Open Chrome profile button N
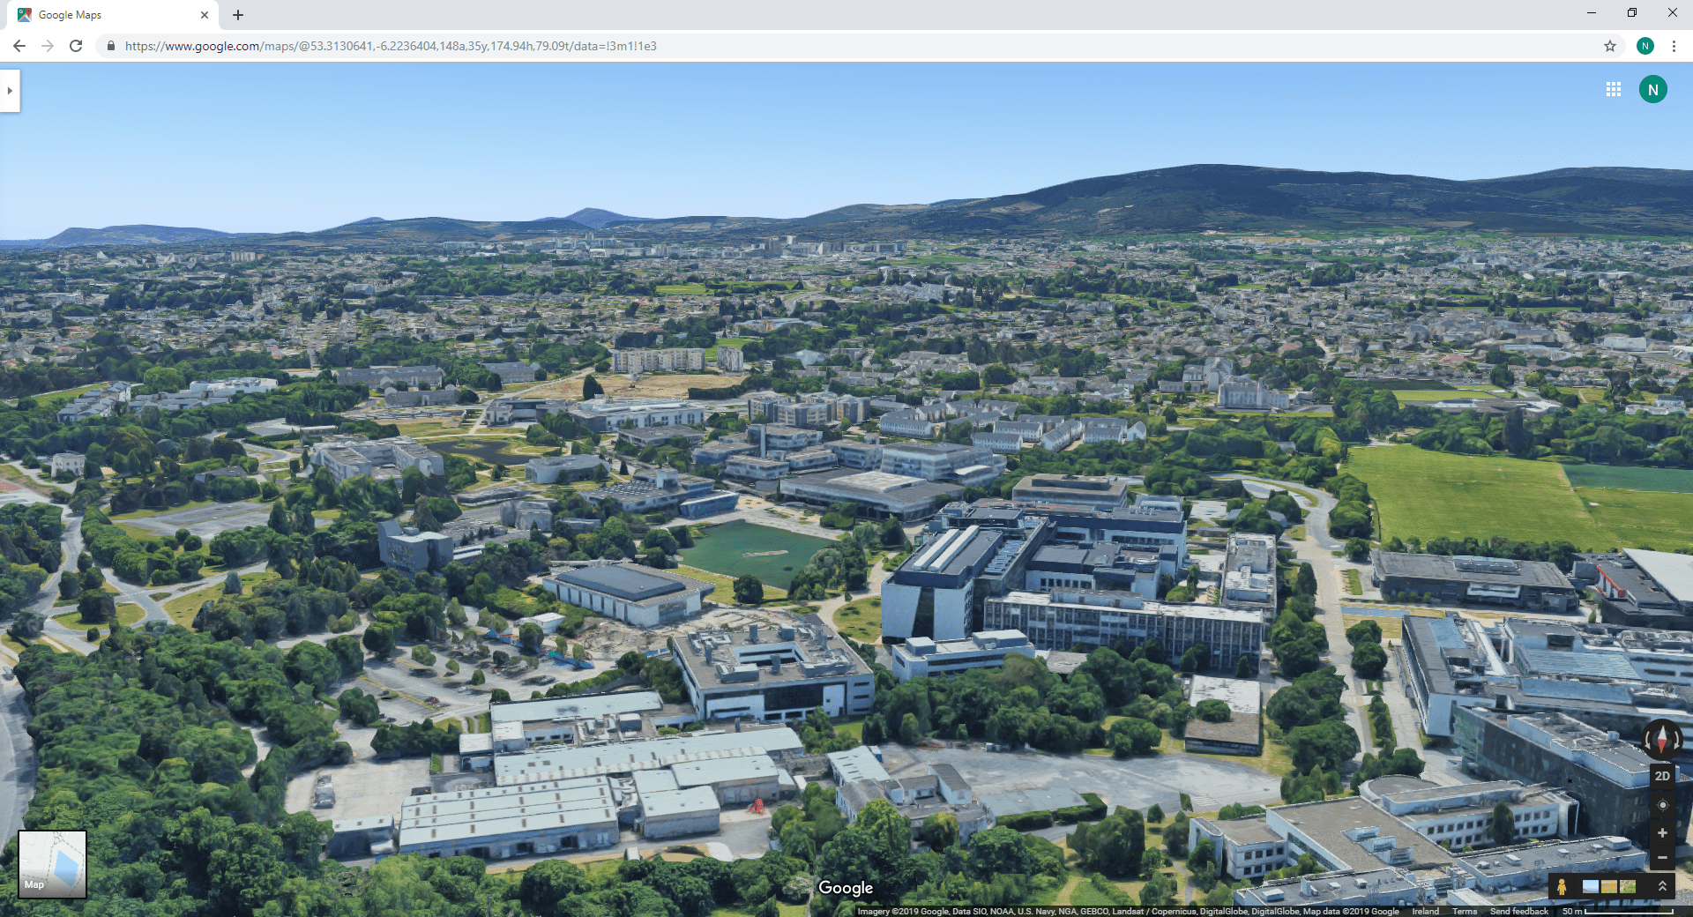 (x=1645, y=46)
